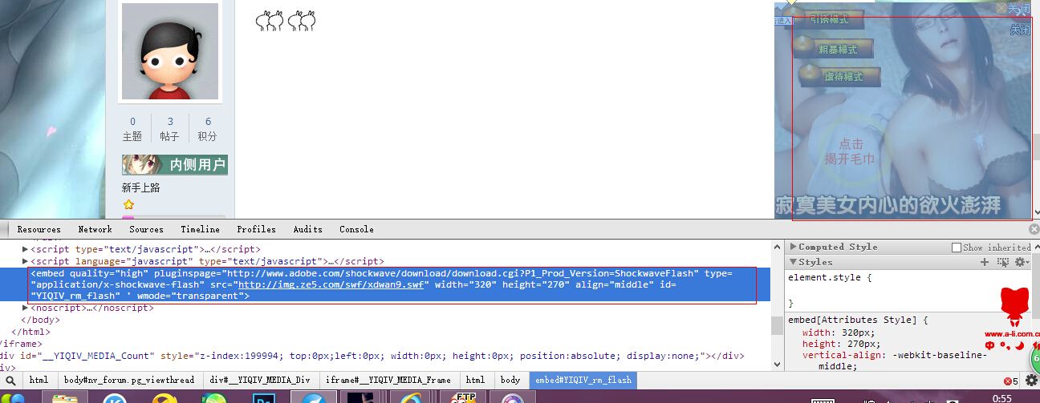
Task: Expand the first text/javascript script node
Action: [x=25, y=249]
